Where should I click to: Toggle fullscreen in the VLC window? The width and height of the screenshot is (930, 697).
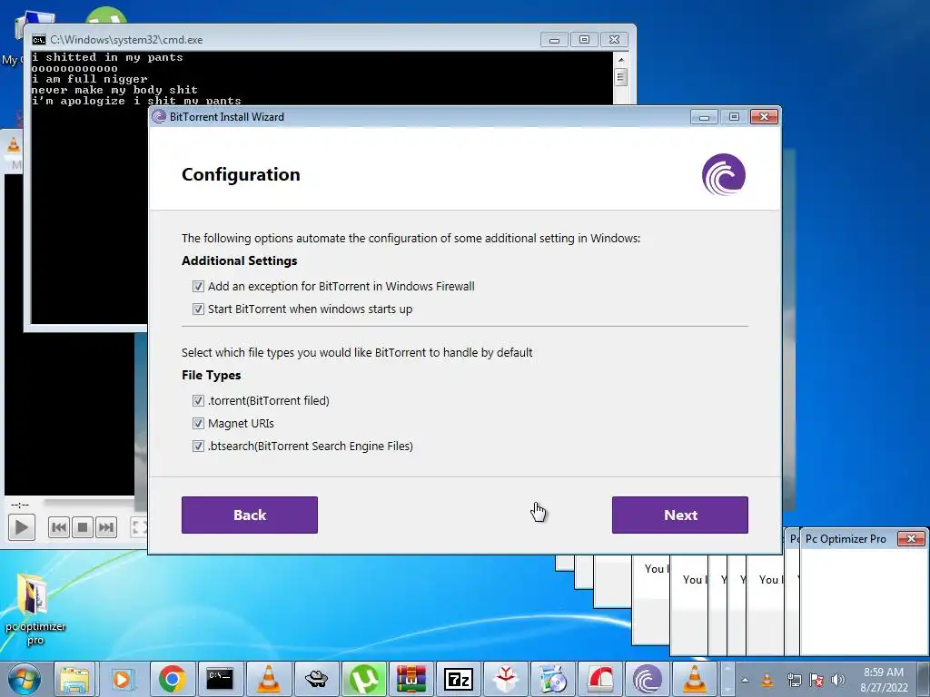pos(138,527)
